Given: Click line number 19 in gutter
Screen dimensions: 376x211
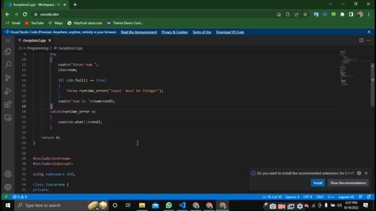Looking at the screenshot, I should point(23,106).
